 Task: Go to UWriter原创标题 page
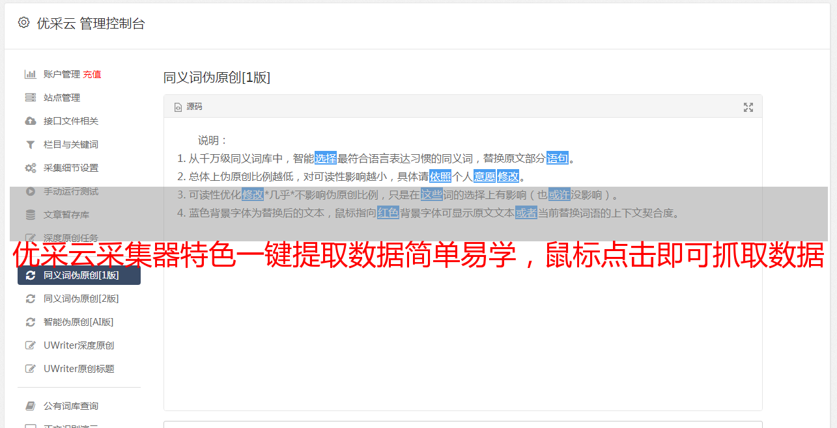(79, 369)
